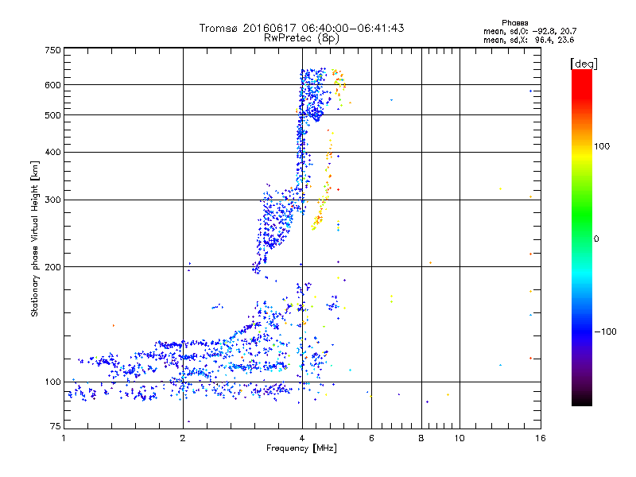Click the x-axis tick label '1'
The image size is (636, 477).
coord(64,438)
